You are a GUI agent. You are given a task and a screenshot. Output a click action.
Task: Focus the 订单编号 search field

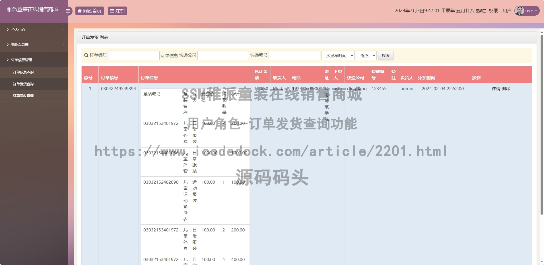[x=134, y=55]
